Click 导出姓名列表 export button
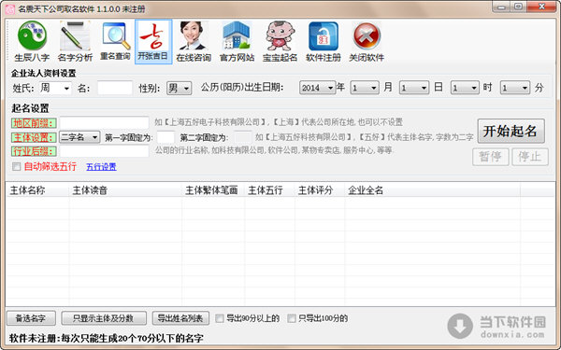Image resolution: width=561 pixels, height=350 pixels. tap(180, 318)
